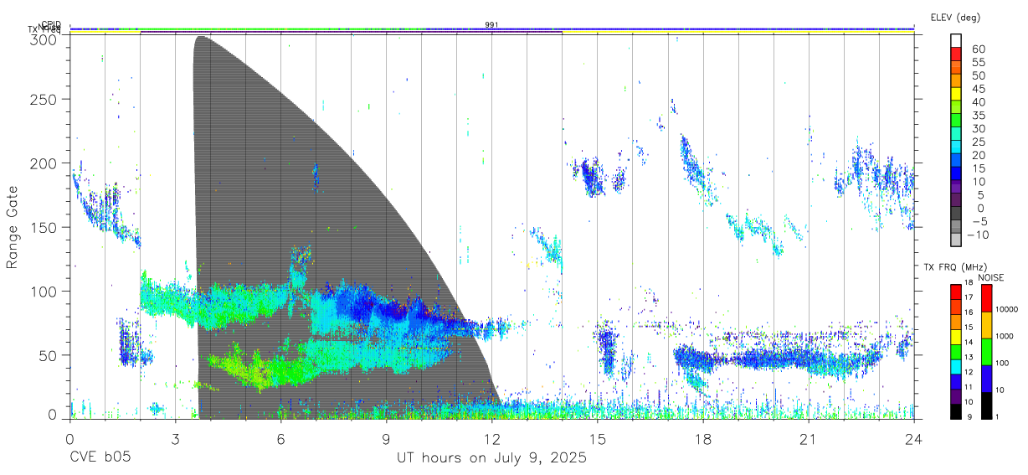Click the "21" tick on UT hours axis
1028x475 pixels.
click(x=809, y=438)
